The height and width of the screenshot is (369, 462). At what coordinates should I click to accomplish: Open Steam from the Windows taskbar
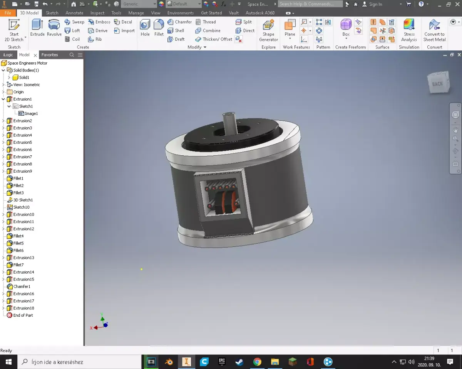click(239, 362)
